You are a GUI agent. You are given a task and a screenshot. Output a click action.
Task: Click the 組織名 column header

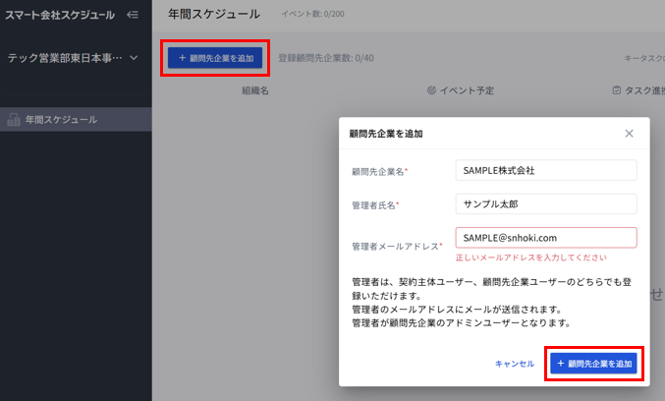(x=255, y=90)
